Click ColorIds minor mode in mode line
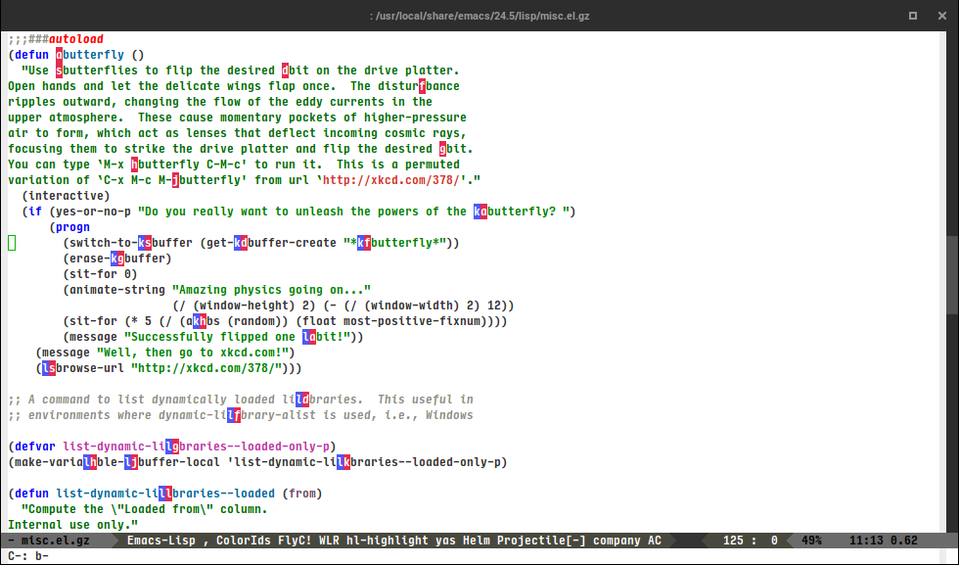The width and height of the screenshot is (959, 565). (244, 541)
